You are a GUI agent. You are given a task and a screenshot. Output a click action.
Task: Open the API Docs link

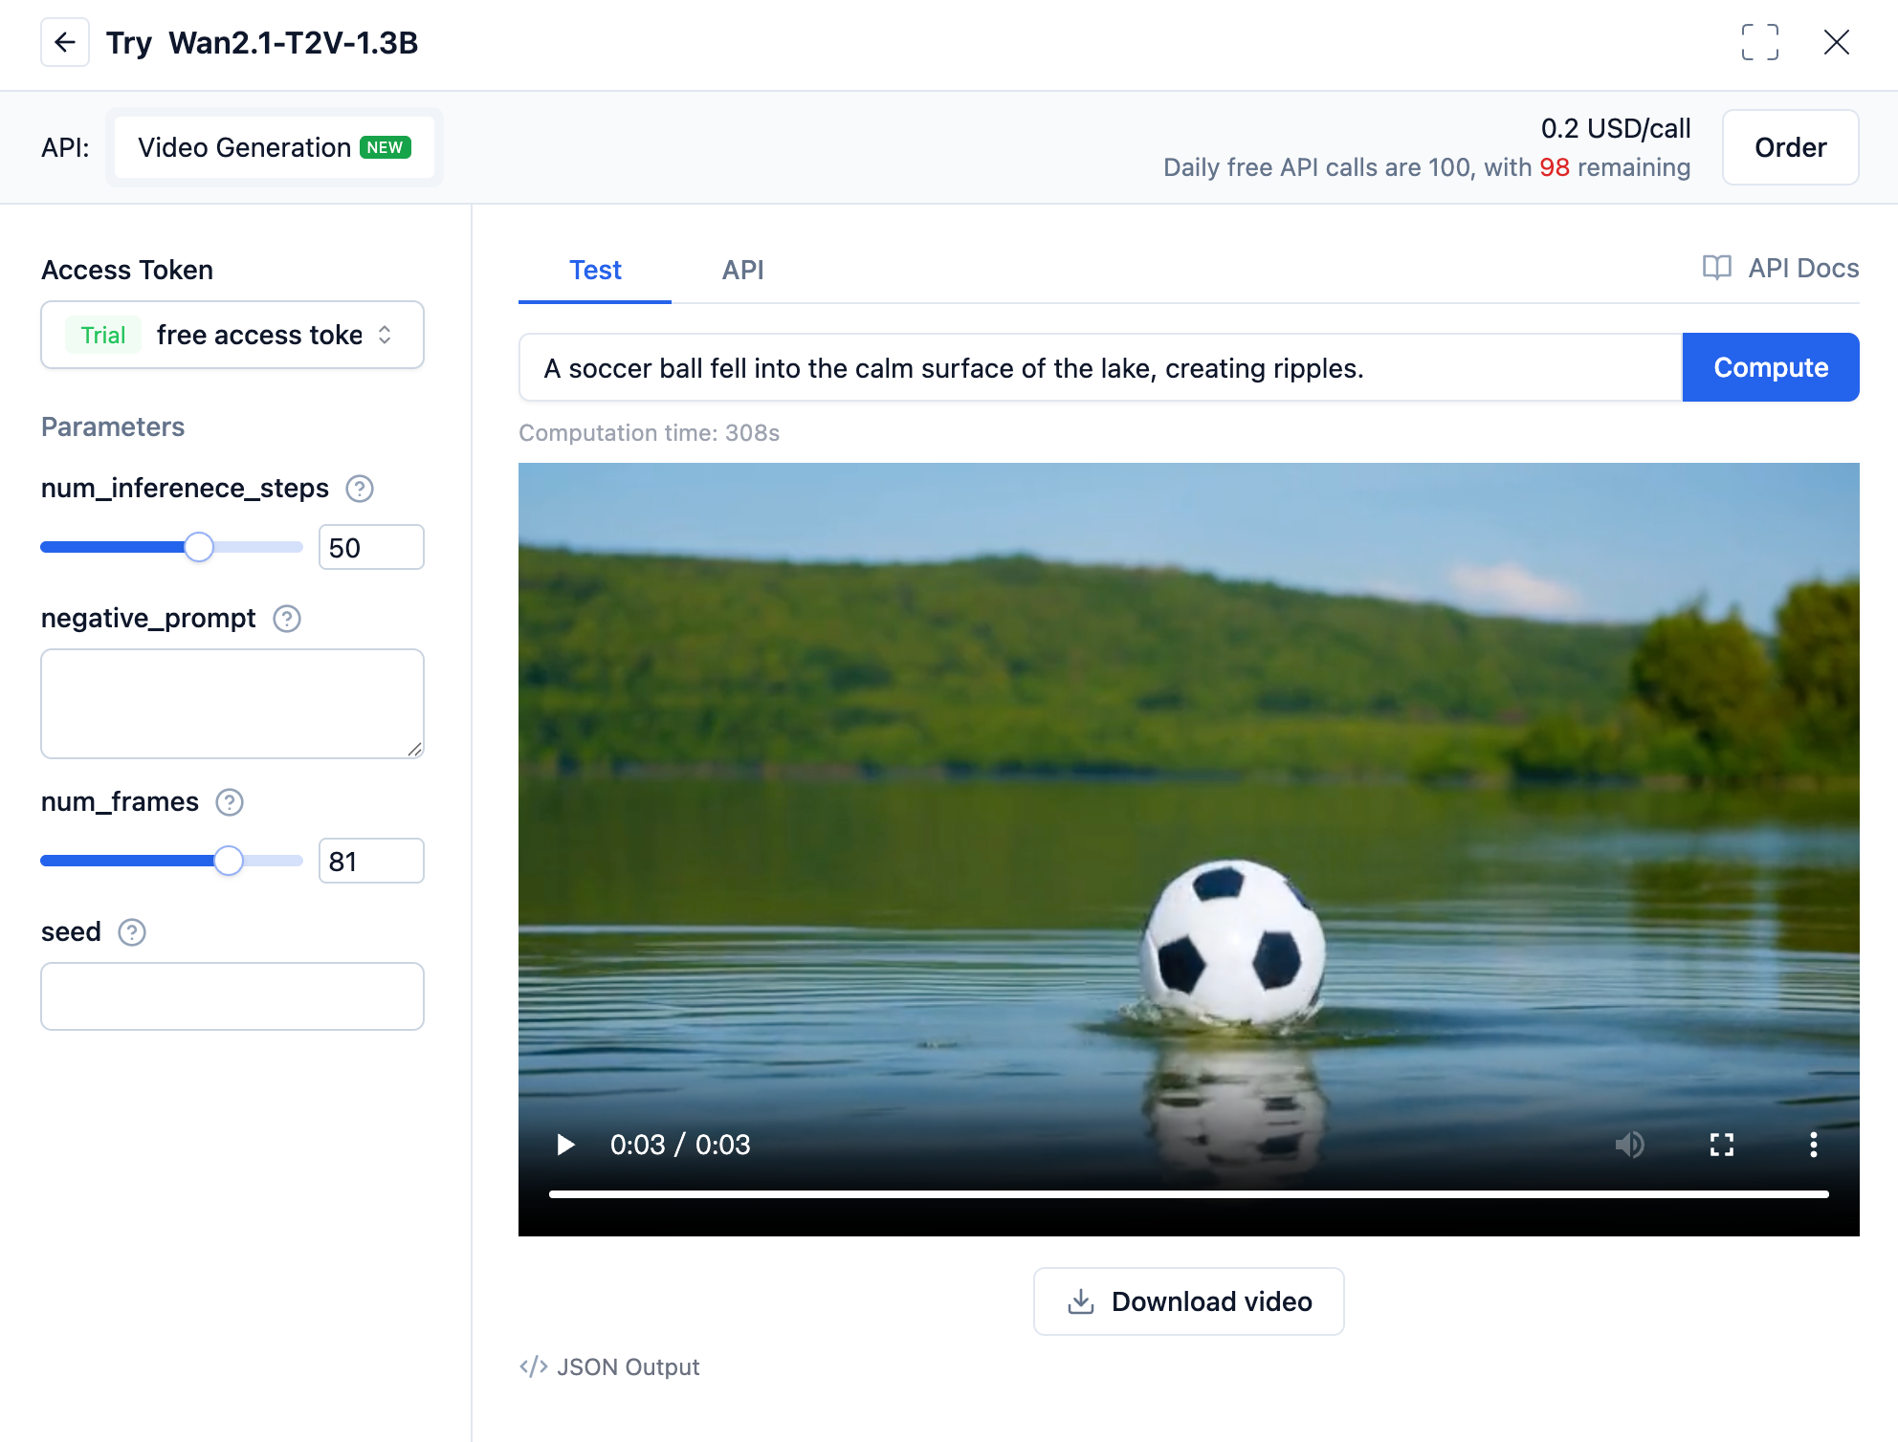[1780, 269]
